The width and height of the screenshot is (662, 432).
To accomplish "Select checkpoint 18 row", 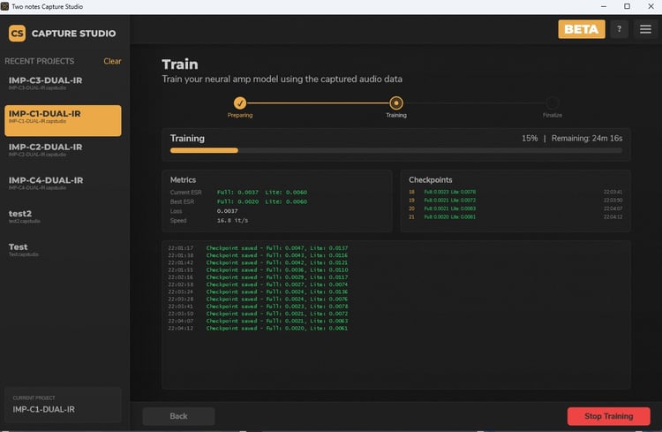I will coord(515,192).
